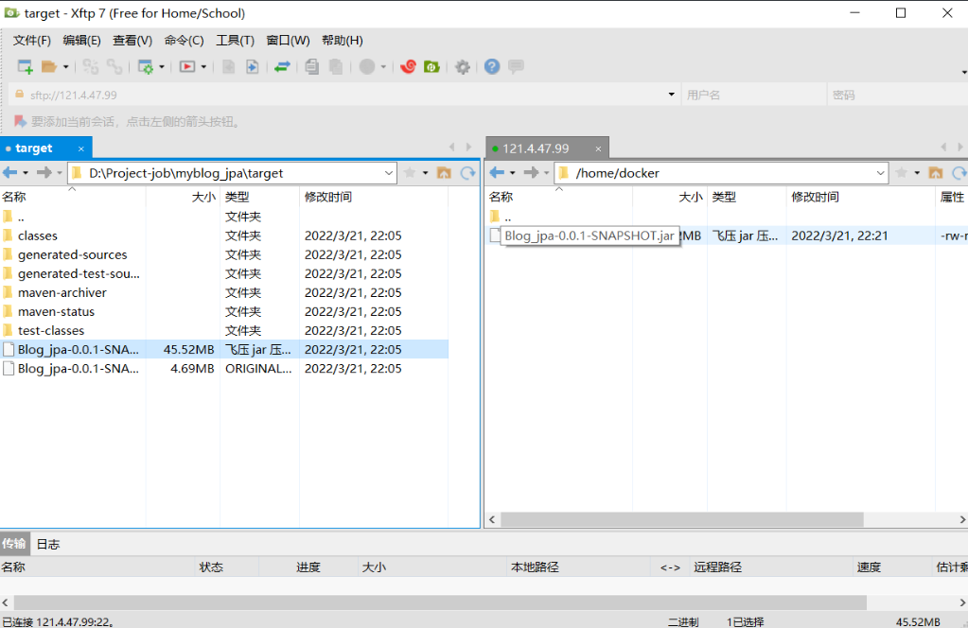Viewport: 968px width, 628px height.
Task: Click the new terminal red-play icon
Action: (x=187, y=66)
